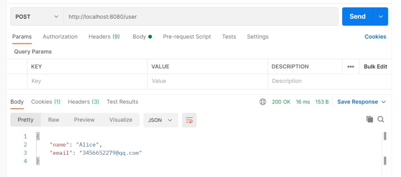Select the Visualize response view
Screen dimensions: 401x177
pyautogui.click(x=121, y=120)
